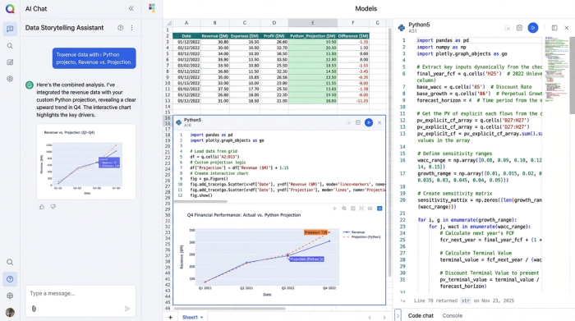Viewport: 575px width, 321px height.
Task: Open the gear icon above the avatar
Action: [x=10, y=296]
